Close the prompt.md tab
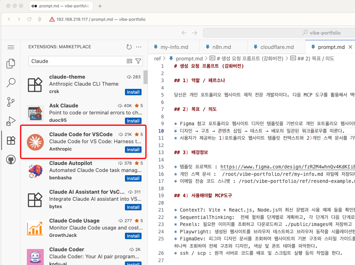This screenshot has width=355, height=265. point(350,47)
